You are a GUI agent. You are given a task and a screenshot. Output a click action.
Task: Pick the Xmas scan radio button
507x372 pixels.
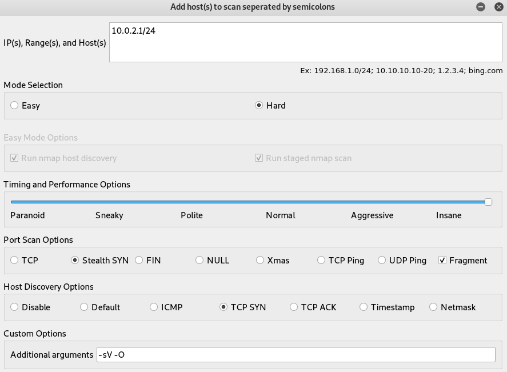point(260,261)
